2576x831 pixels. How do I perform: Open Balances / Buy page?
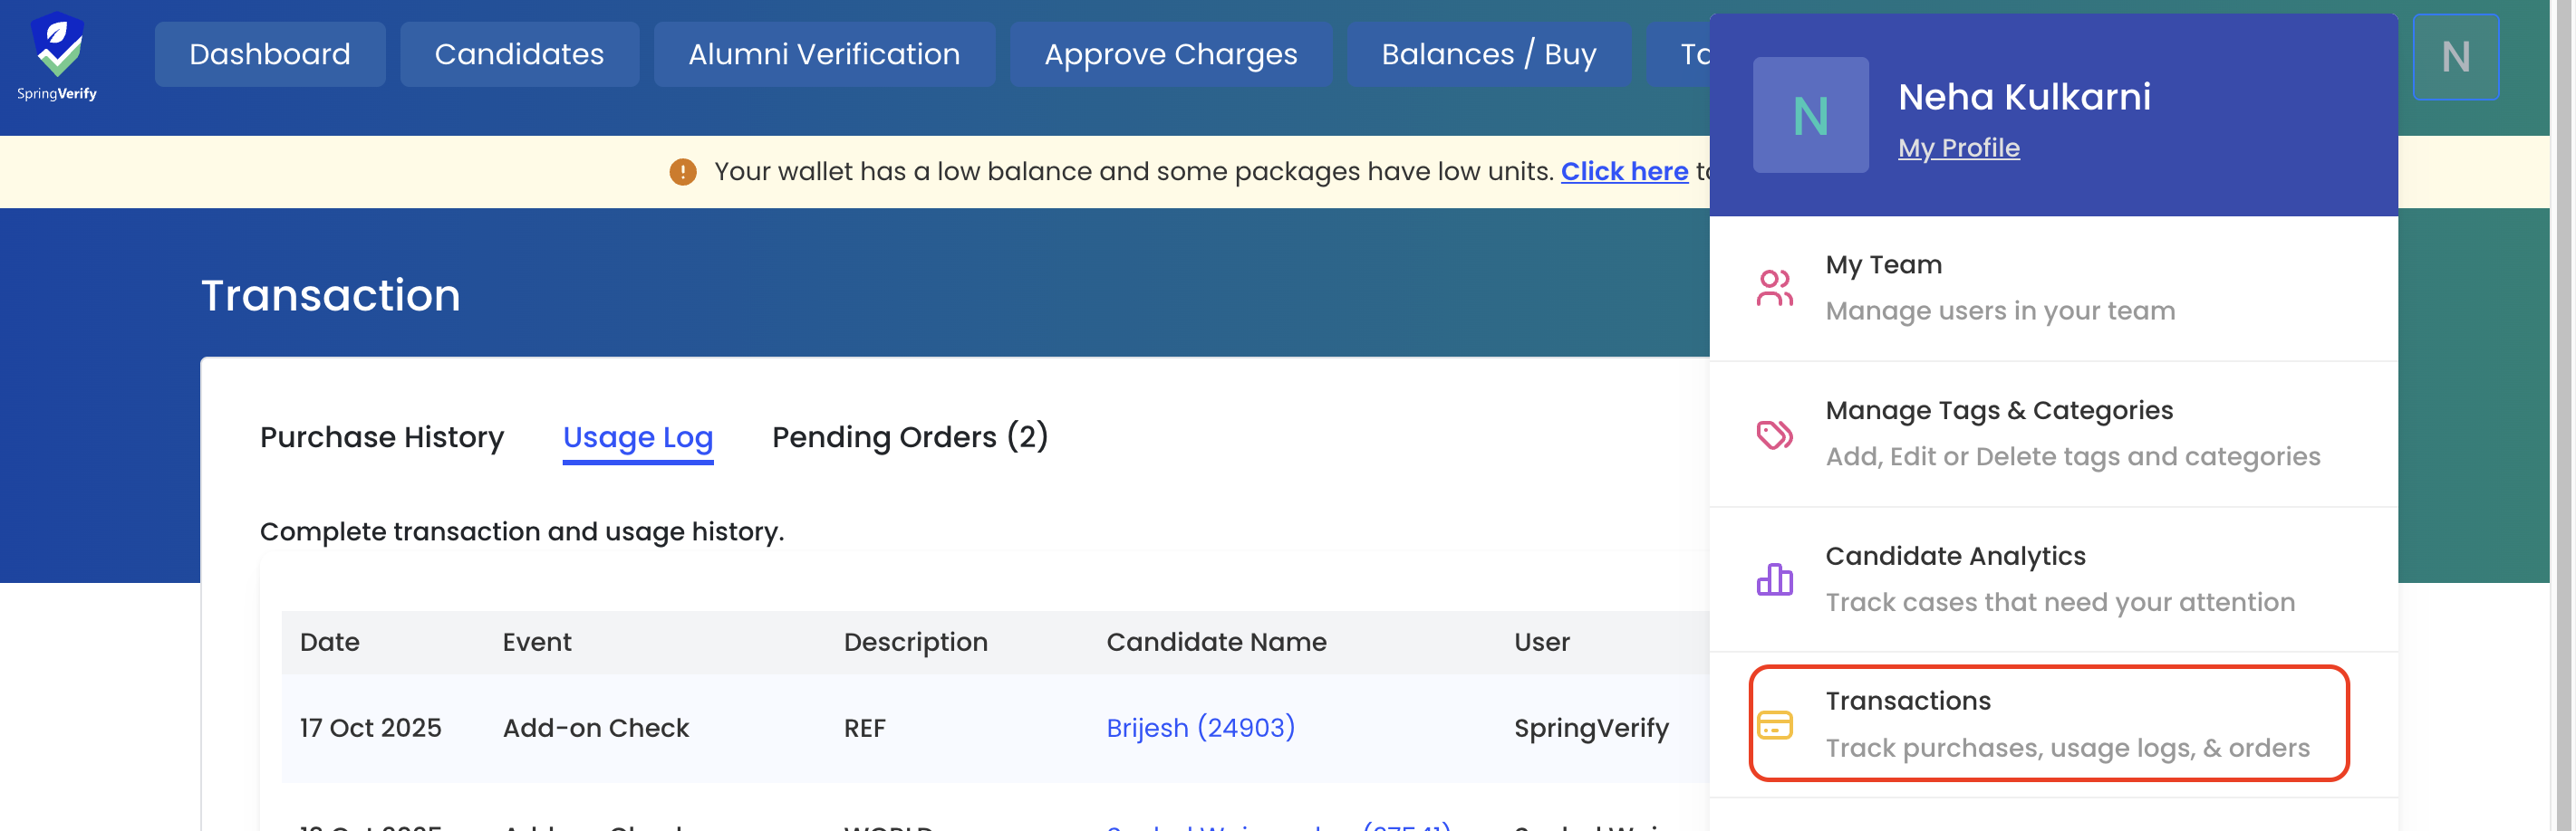click(x=1488, y=54)
